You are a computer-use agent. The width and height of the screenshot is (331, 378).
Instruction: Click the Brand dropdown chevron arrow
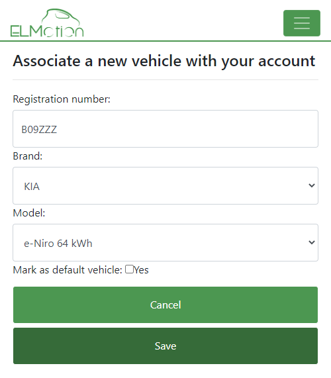click(312, 185)
